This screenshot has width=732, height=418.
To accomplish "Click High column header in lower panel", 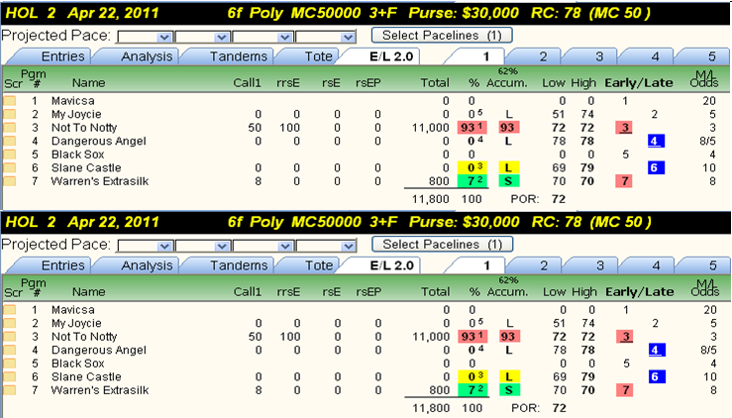I will pyautogui.click(x=584, y=292).
